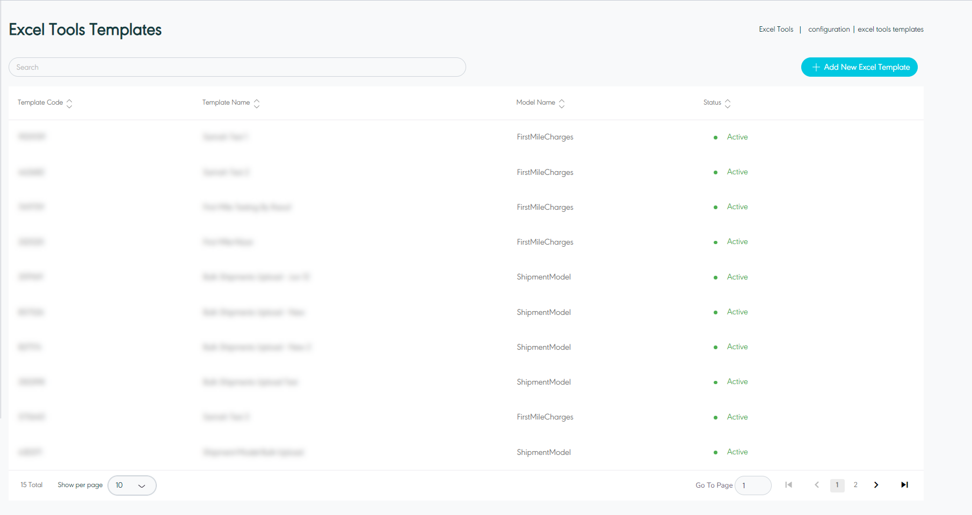Click the configuration breadcrumb link
The image size is (972, 515).
tap(829, 30)
